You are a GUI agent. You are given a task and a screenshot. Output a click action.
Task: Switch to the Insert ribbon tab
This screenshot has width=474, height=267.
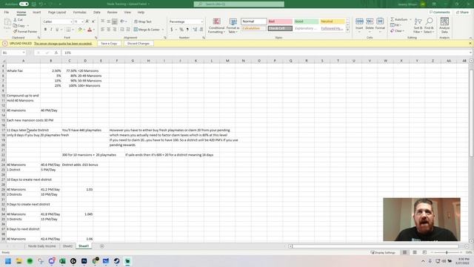[36, 12]
